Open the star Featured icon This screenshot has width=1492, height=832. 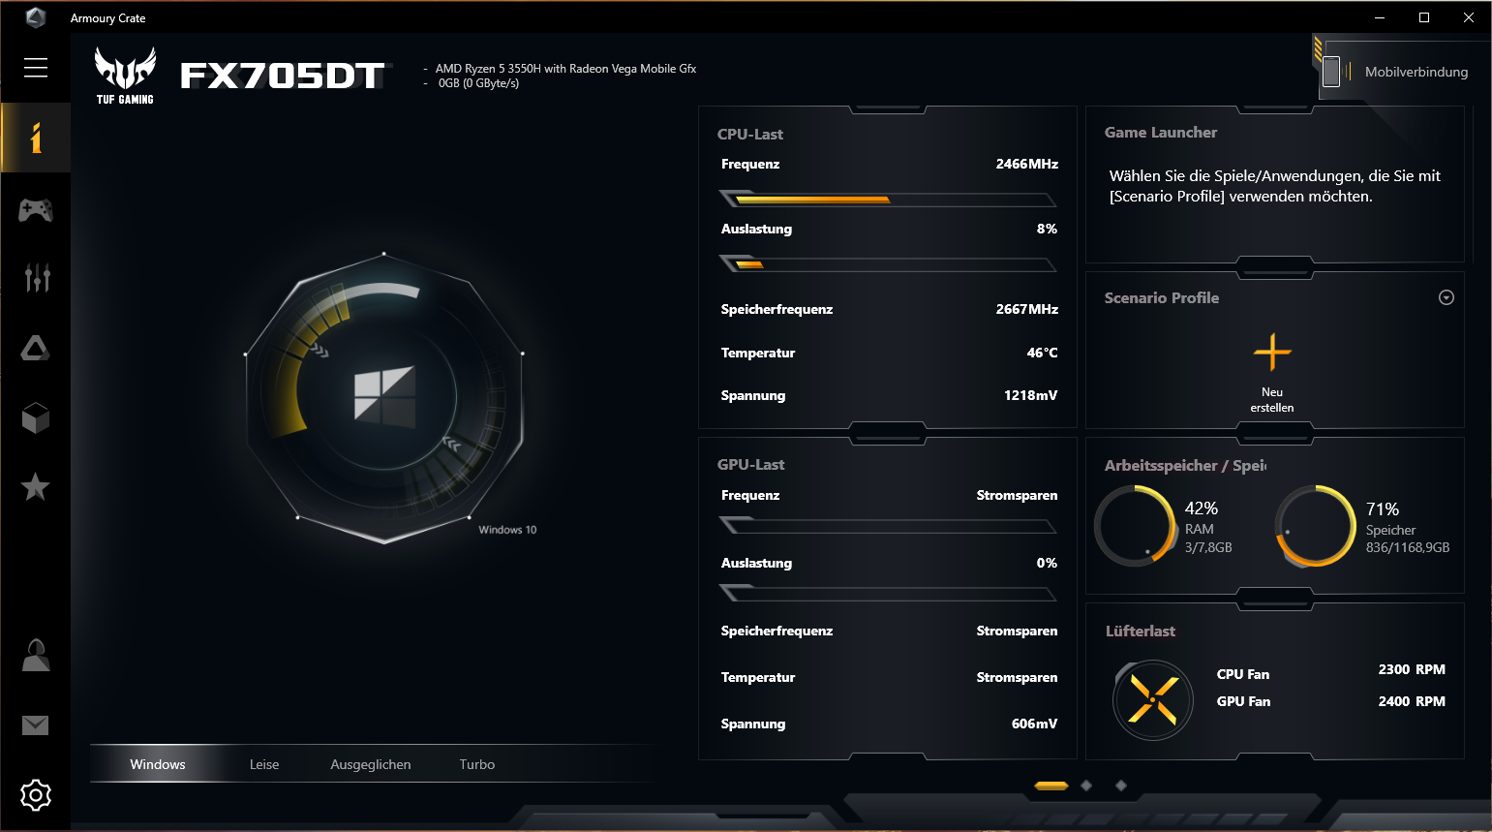[x=36, y=486]
